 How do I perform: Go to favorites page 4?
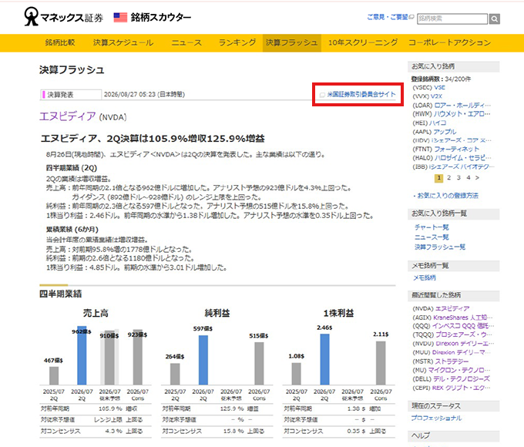click(x=469, y=178)
